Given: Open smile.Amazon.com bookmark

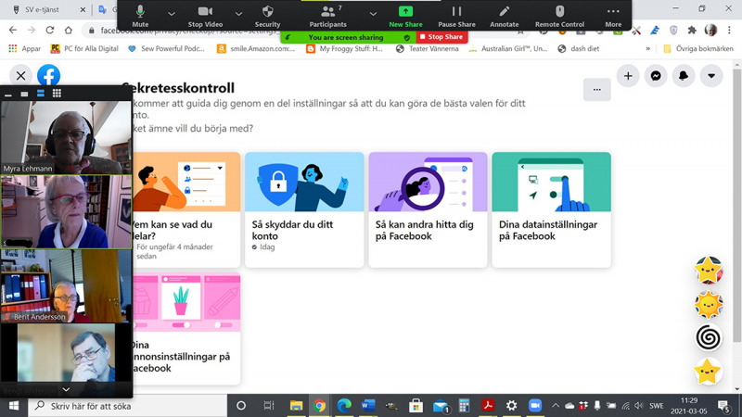Looking at the screenshot, I should pos(256,48).
